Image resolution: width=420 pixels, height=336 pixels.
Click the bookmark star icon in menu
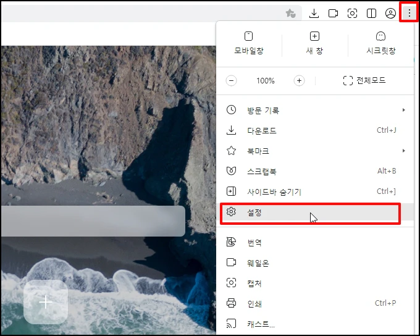click(231, 151)
